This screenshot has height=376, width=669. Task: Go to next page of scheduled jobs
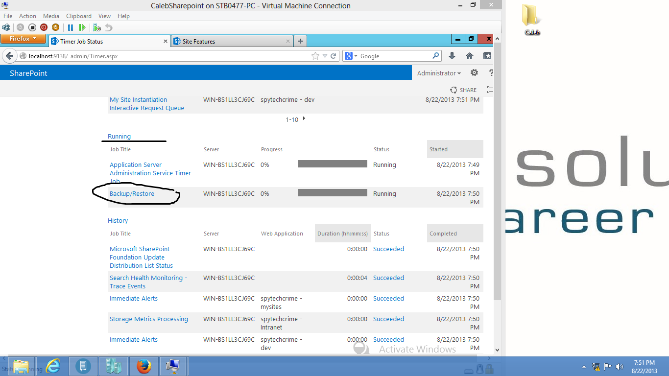tap(304, 118)
